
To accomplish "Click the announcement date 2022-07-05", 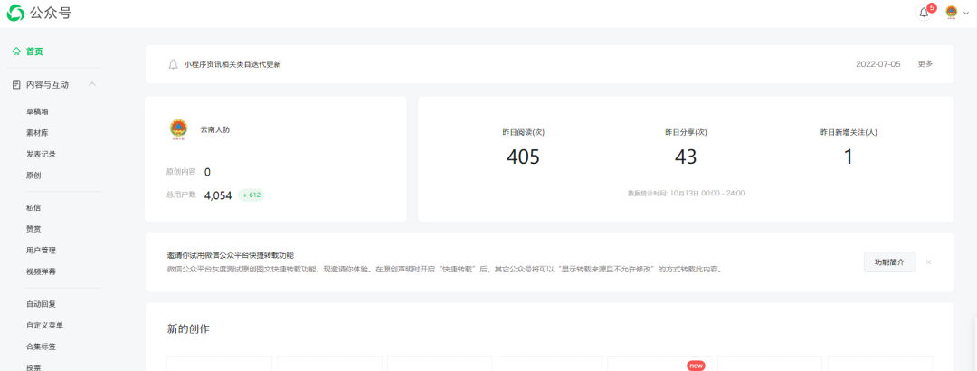I will pos(877,64).
